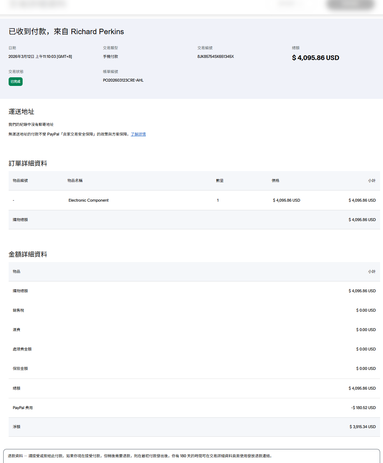Image resolution: width=383 pixels, height=463 pixels.
Task: Click the 手機付款 transaction type value
Action: [110, 56]
